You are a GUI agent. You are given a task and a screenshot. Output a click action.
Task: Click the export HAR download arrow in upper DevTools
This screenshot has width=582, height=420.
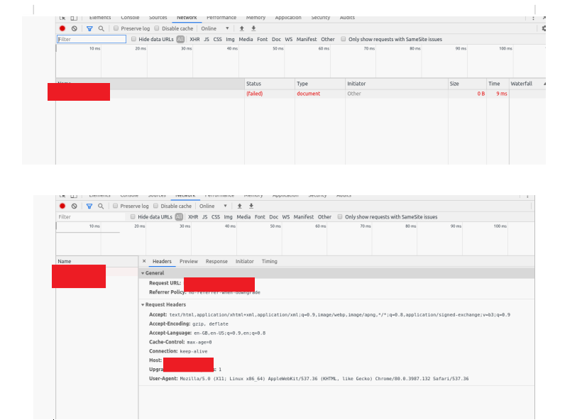click(x=253, y=28)
